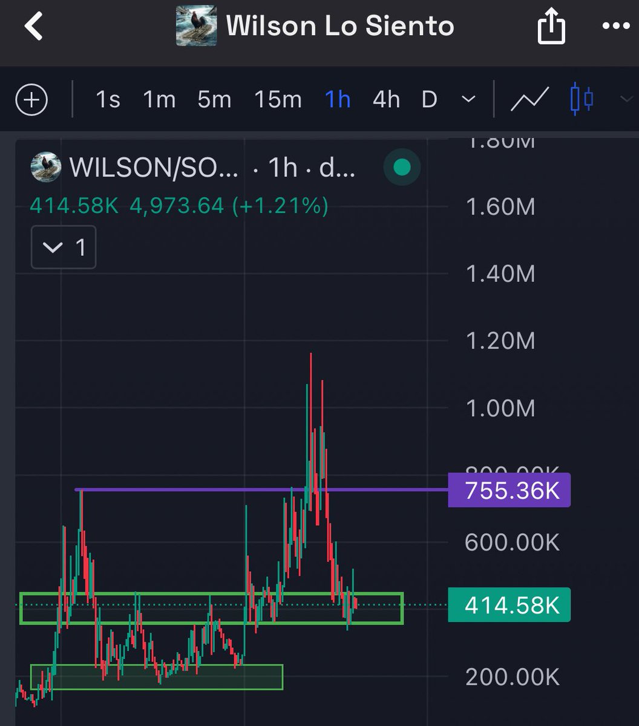Switch to the line chart type icon
The height and width of the screenshot is (726, 639).
pyautogui.click(x=529, y=100)
